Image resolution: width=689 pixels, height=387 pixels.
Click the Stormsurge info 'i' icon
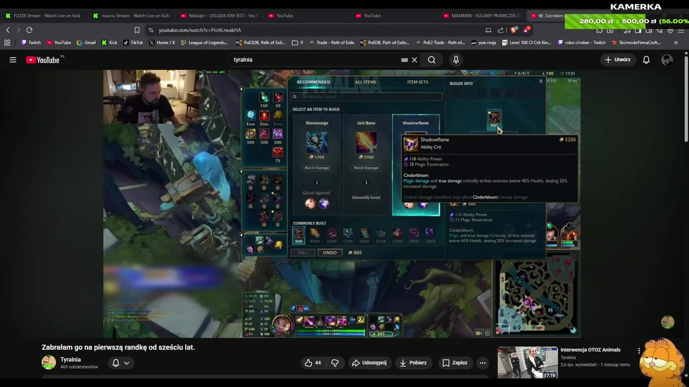[317, 182]
